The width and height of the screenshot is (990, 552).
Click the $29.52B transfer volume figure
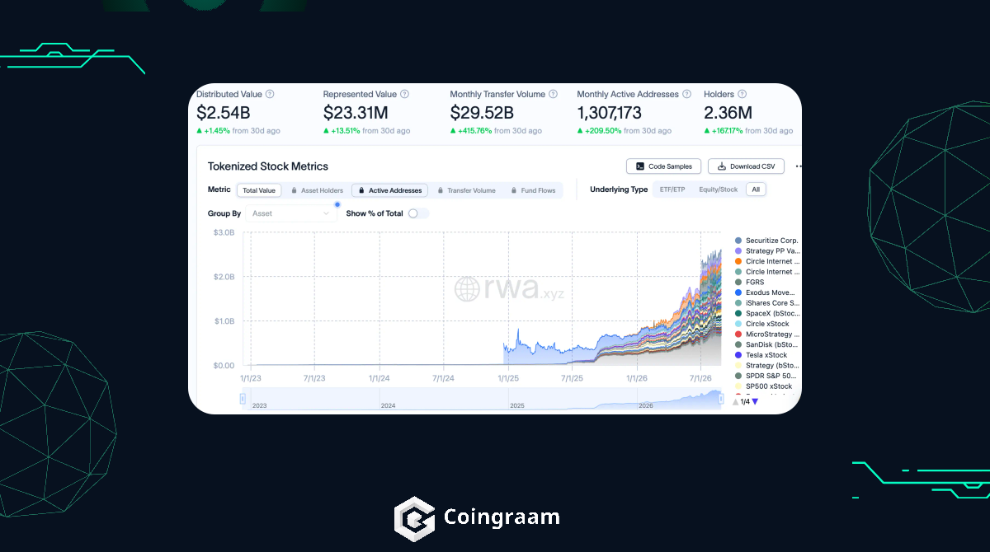[482, 113]
